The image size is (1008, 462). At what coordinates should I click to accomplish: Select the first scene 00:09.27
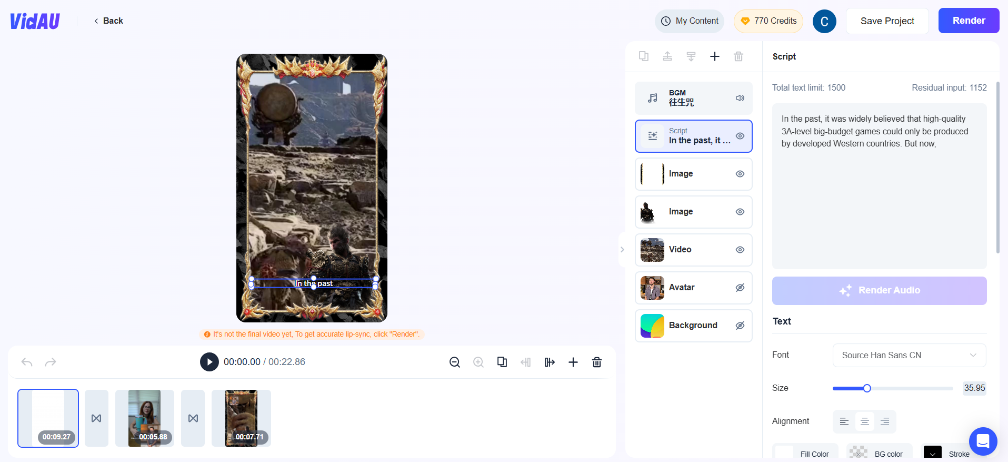pyautogui.click(x=48, y=418)
